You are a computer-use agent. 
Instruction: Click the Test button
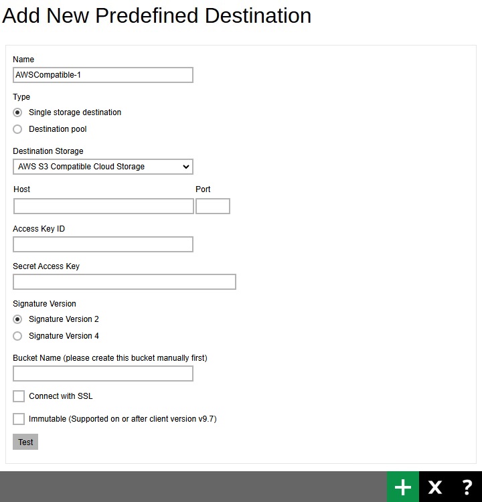pos(25,442)
